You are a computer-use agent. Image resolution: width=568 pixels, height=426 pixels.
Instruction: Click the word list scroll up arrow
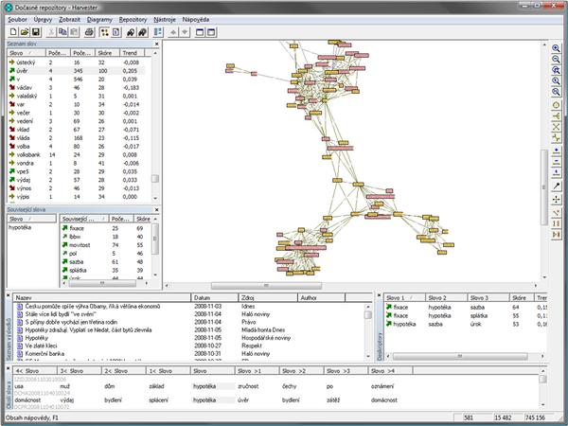pyautogui.click(x=155, y=53)
